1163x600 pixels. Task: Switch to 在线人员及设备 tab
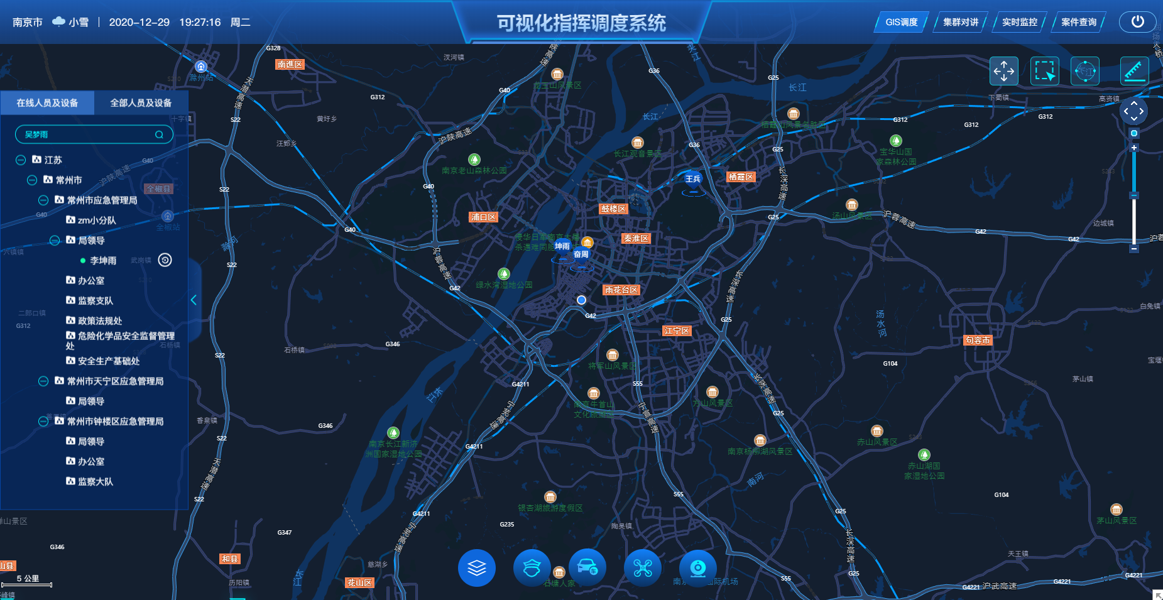click(x=47, y=102)
